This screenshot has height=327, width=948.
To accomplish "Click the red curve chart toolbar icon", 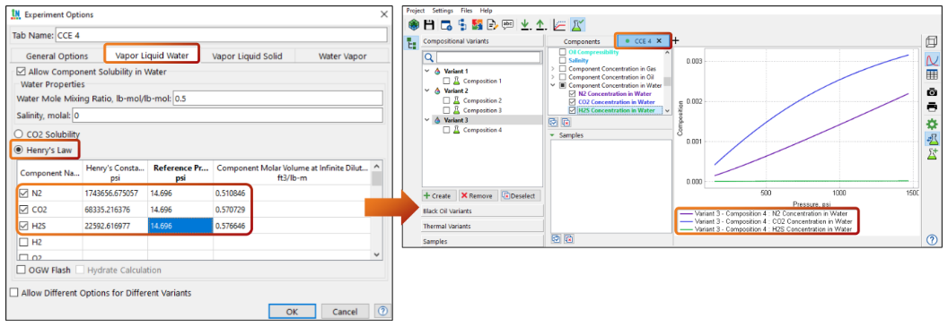I will tap(560, 25).
